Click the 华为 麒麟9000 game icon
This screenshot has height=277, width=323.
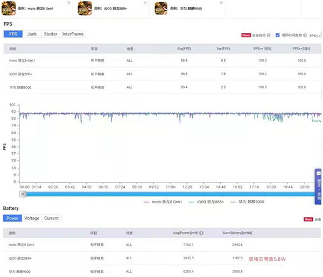(161, 8)
